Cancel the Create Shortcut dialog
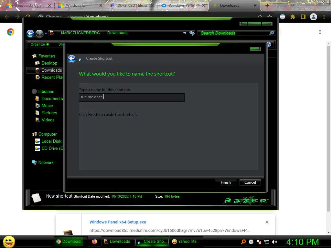This screenshot has width=331, height=248. (x=250, y=182)
